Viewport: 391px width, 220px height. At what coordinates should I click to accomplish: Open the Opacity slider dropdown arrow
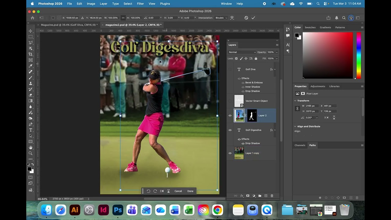[x=277, y=52]
